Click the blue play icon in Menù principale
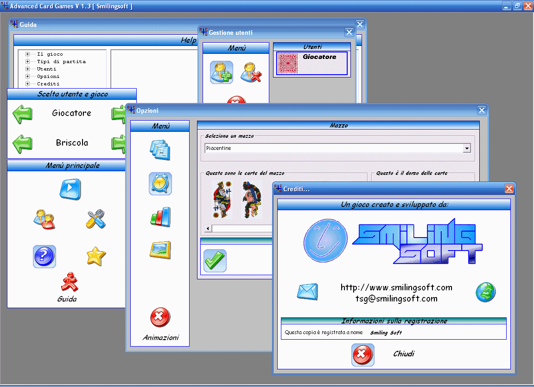The height and width of the screenshot is (387, 534). click(70, 189)
